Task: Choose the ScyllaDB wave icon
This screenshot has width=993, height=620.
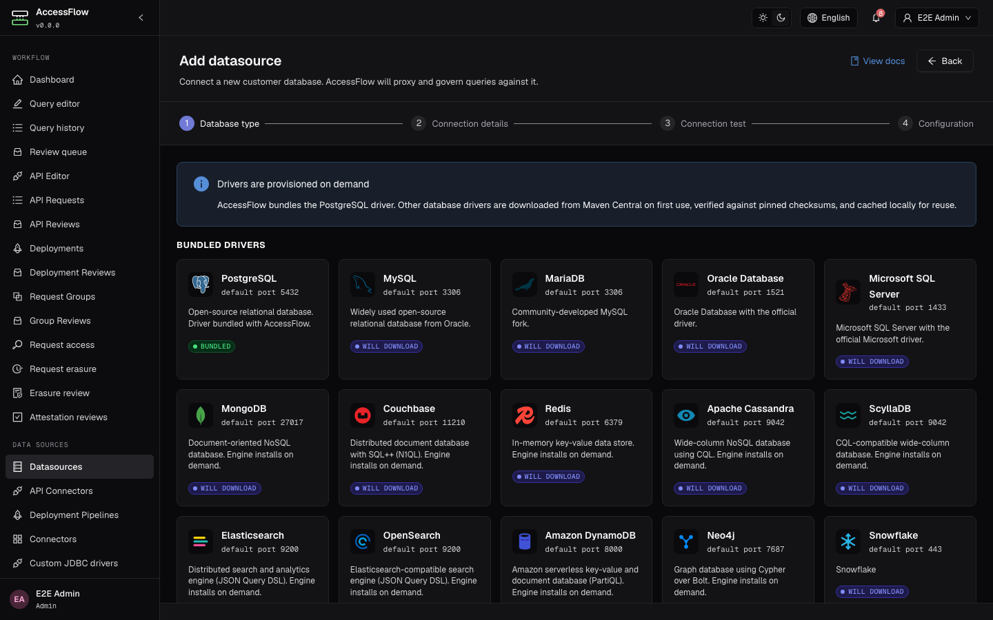Action: [x=848, y=415]
